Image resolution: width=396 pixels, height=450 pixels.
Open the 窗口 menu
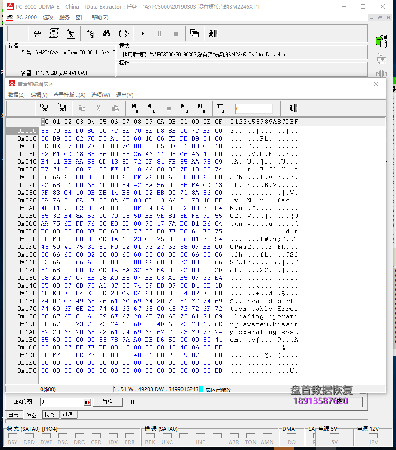[x=81, y=18]
